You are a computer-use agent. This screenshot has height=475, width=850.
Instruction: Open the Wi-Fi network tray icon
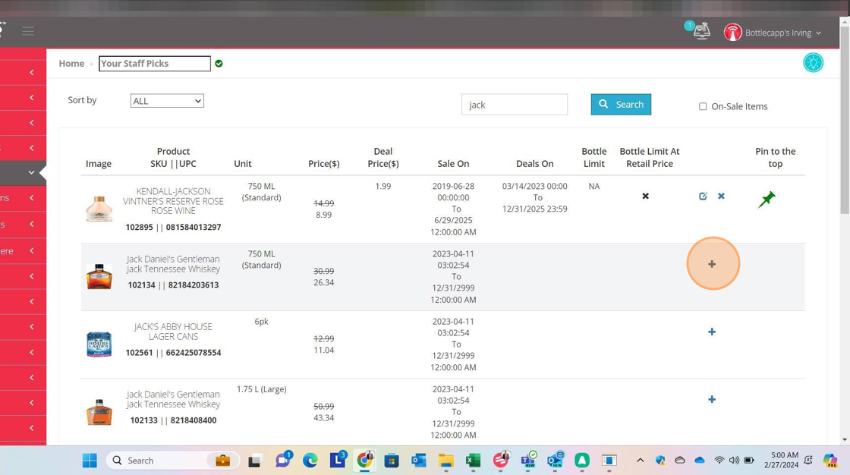(719, 461)
